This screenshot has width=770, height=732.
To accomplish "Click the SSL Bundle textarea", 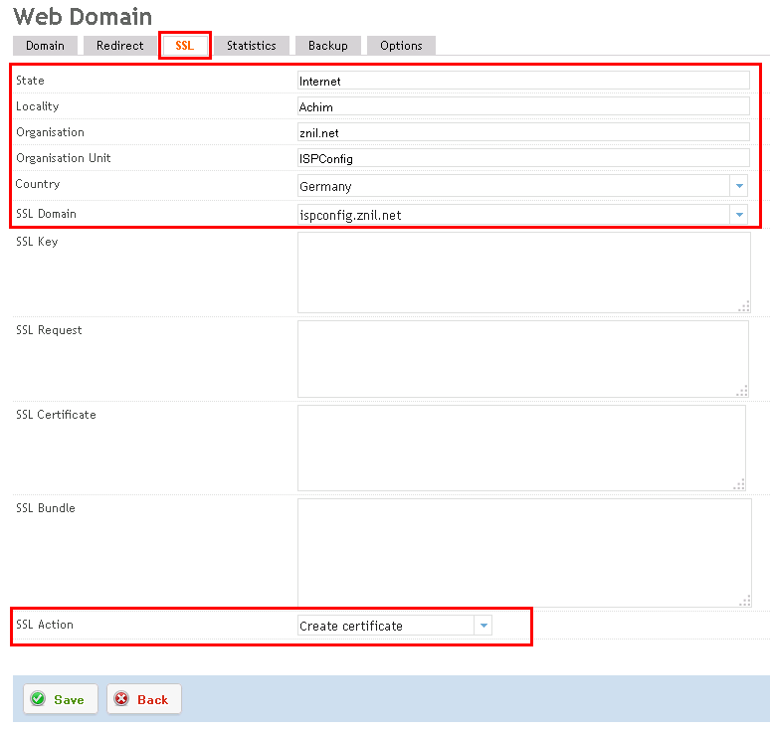I will click(x=523, y=552).
